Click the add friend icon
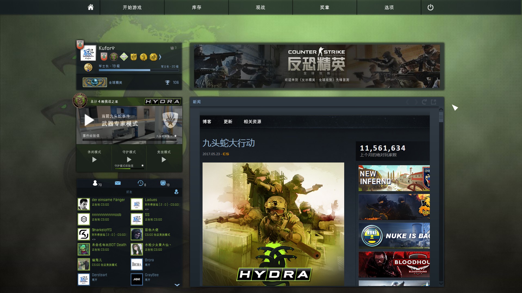 [x=176, y=192]
